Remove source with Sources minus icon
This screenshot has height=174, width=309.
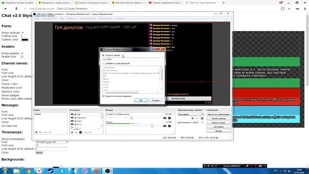coord(76,132)
